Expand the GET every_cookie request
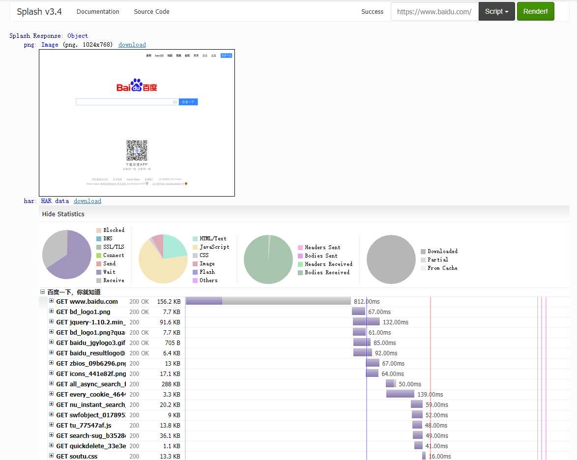This screenshot has width=577, height=460. (x=51, y=394)
